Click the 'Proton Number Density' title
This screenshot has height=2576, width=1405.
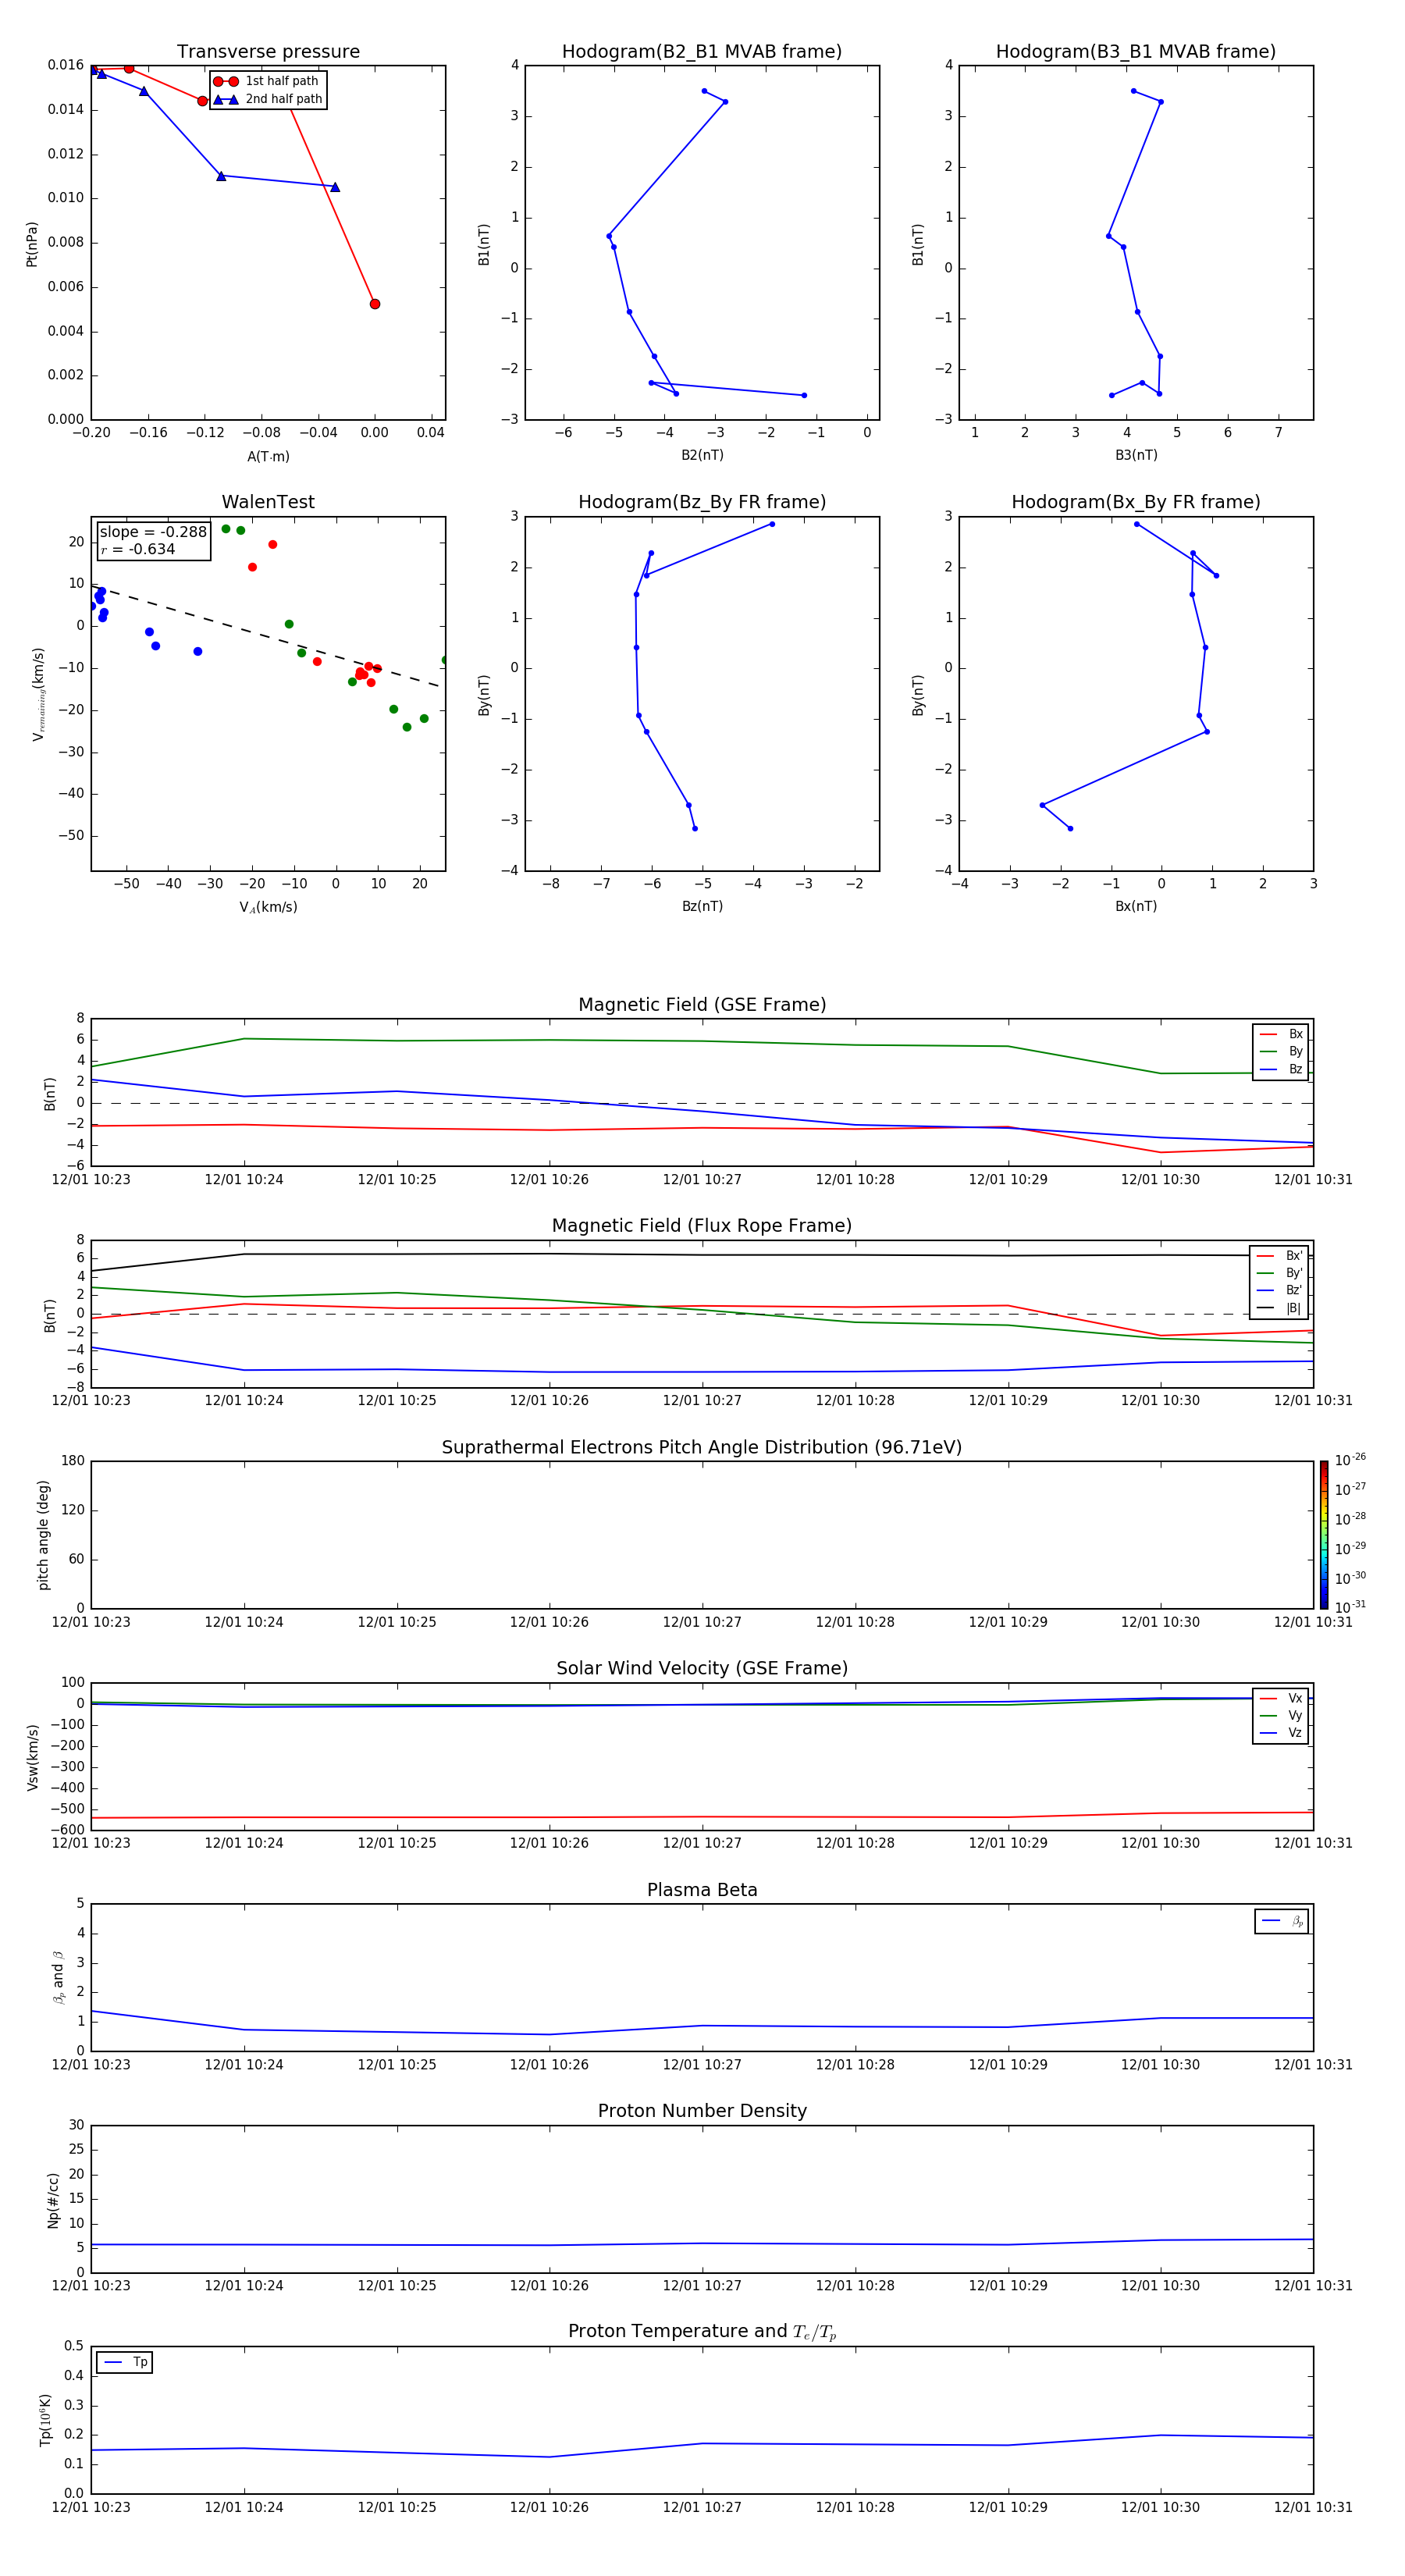click(x=702, y=2112)
